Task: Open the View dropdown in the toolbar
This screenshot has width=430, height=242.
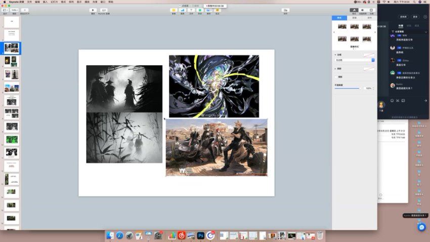Action: click(5, 10)
